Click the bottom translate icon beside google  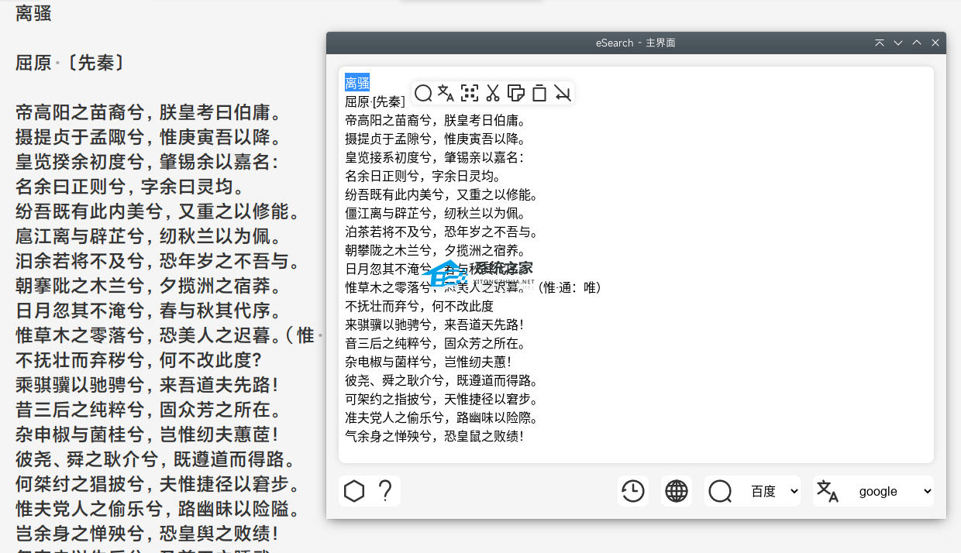pyautogui.click(x=828, y=491)
